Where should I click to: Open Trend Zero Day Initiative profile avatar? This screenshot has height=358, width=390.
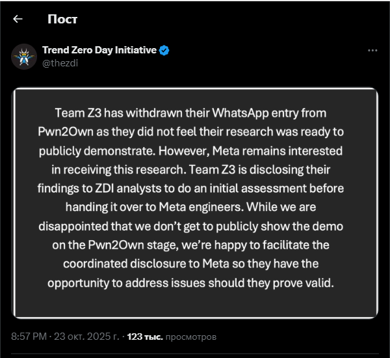pyautogui.click(x=23, y=57)
